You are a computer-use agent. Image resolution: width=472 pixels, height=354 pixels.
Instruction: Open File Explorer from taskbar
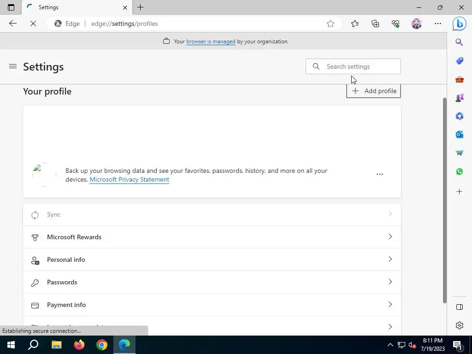pos(56,345)
